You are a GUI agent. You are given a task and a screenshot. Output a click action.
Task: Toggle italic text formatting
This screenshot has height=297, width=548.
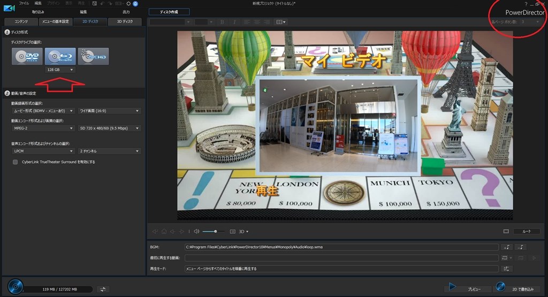[234, 22]
